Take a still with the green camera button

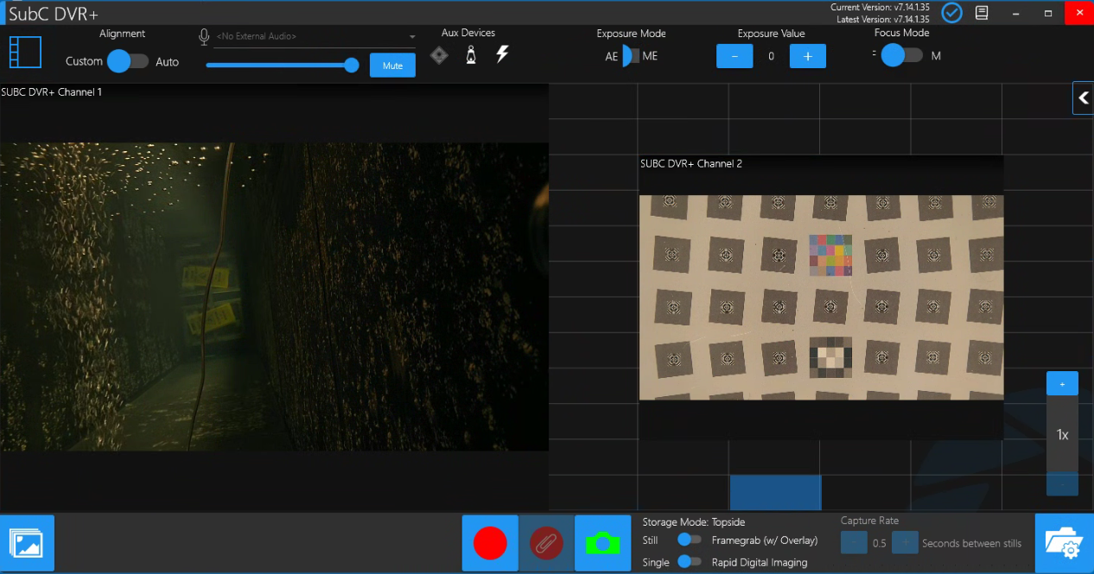tap(602, 543)
